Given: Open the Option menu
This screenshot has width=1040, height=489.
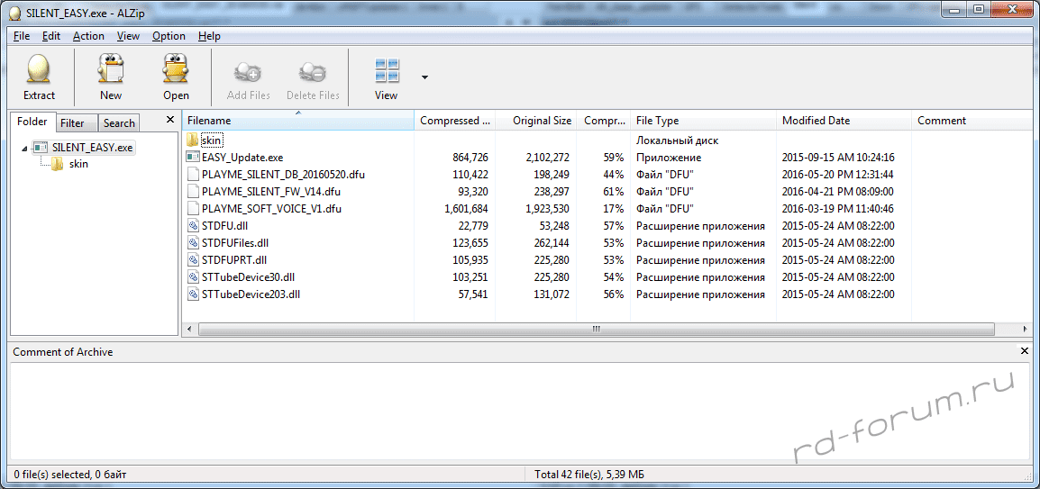Looking at the screenshot, I should (169, 36).
